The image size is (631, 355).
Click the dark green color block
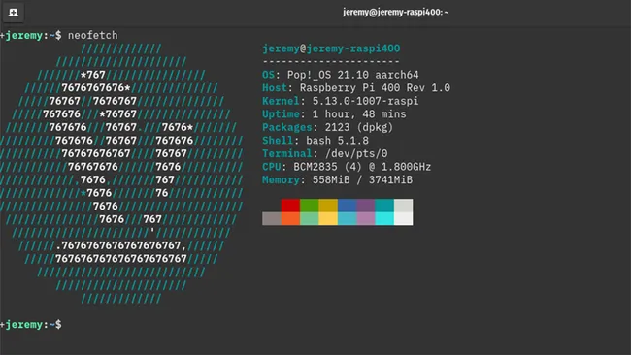coord(309,206)
